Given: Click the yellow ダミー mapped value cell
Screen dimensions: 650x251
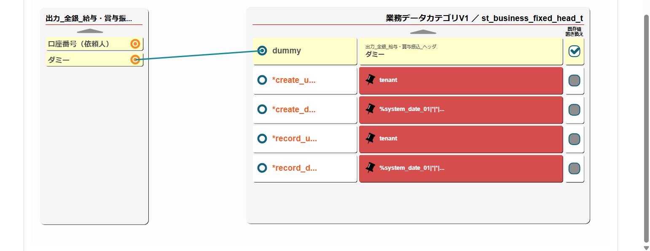Looking at the screenshot, I should point(461,51).
